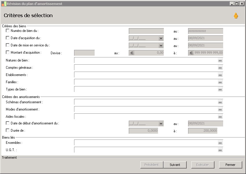
Task: Open the Date de mise en service dropdown
Action: point(161,46)
